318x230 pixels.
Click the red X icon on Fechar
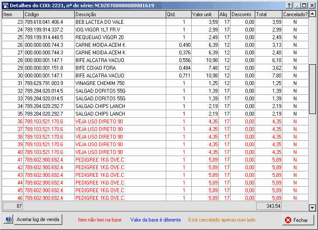click(288, 220)
